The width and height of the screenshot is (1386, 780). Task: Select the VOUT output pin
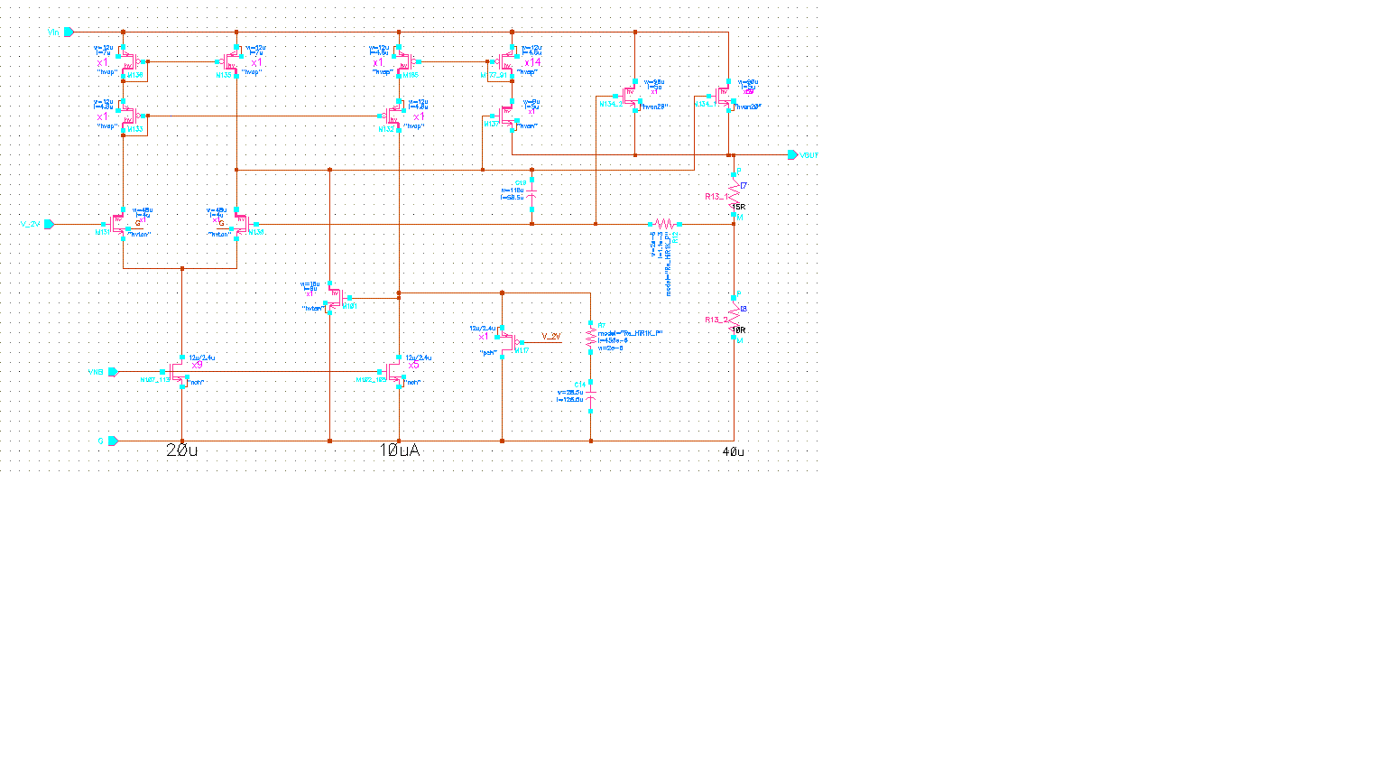(x=793, y=154)
